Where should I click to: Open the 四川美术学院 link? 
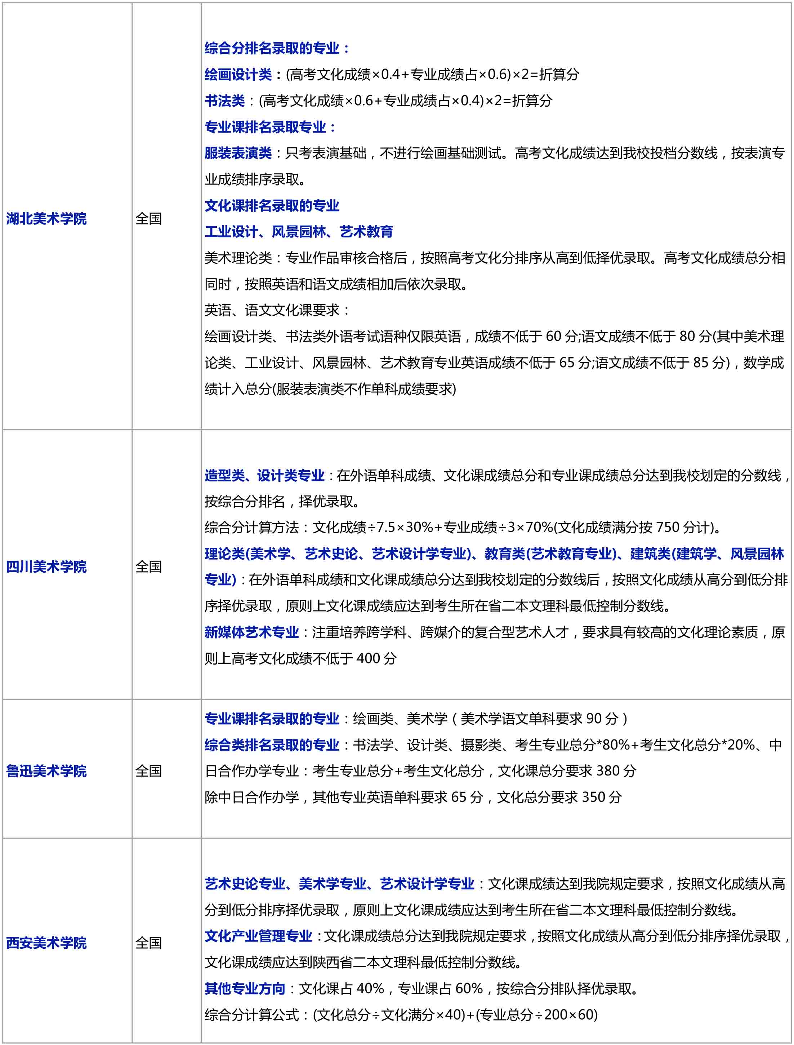(46, 567)
